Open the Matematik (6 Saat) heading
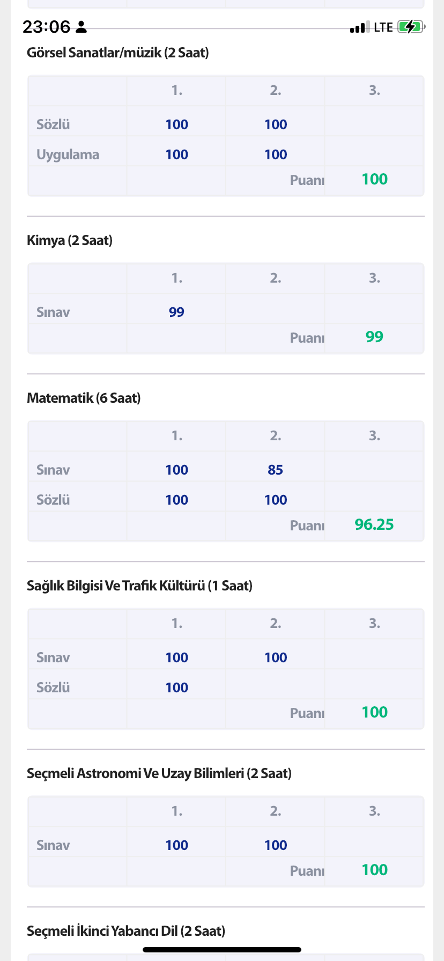Image resolution: width=444 pixels, height=961 pixels. click(84, 398)
